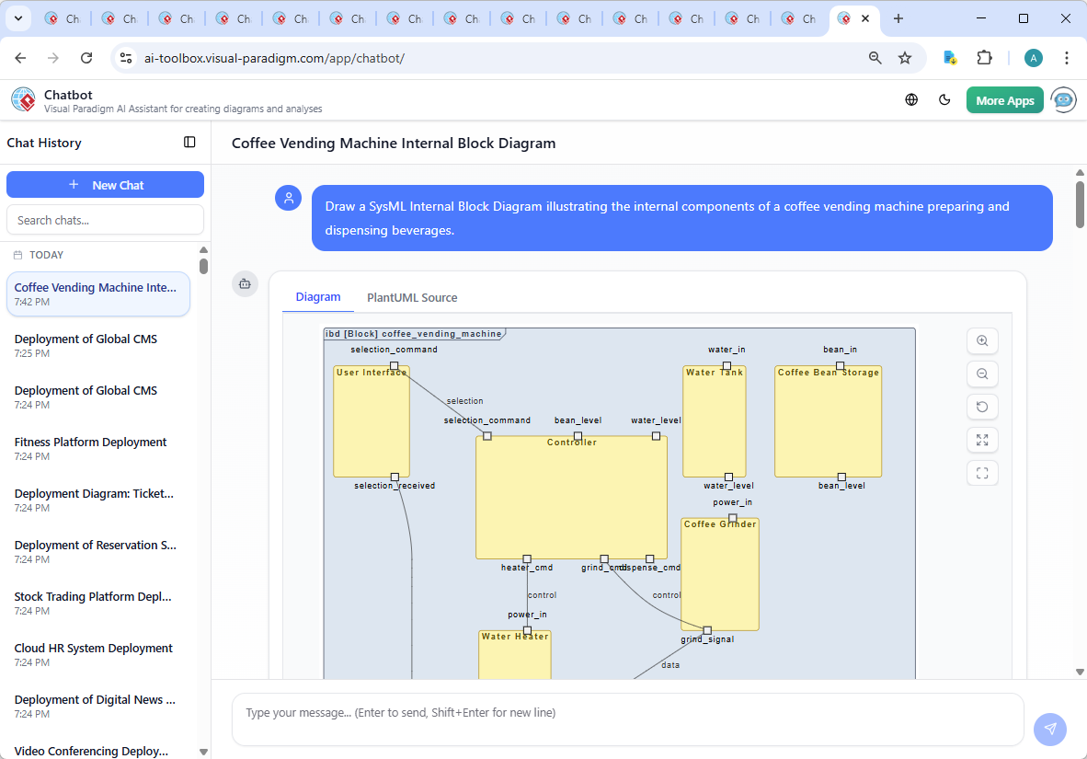Select the Diagram tab
Viewport: 1087px width, 759px height.
point(318,297)
